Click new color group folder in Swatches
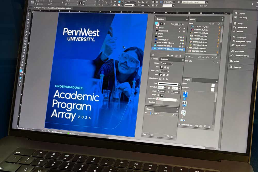Screen dimensions: 258x172 (x=172, y=56)
